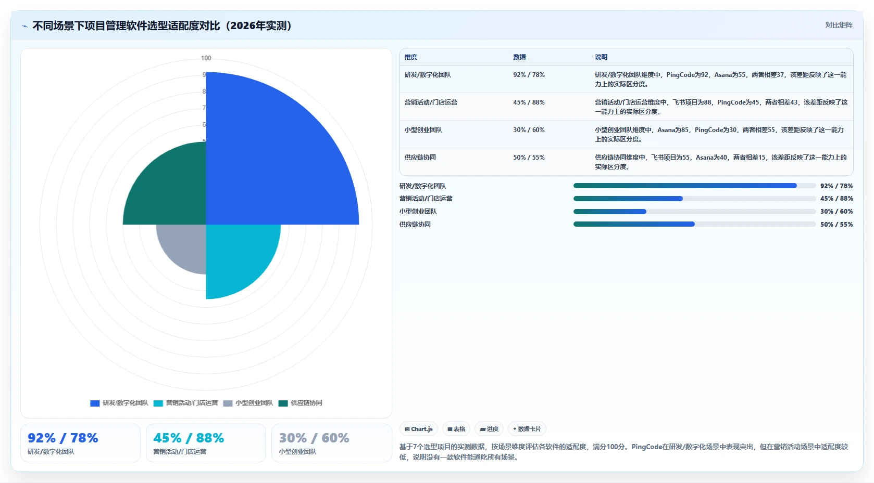The width and height of the screenshot is (874, 483).
Task: Click the 研发/数字化团队 progress bar
Action: (694, 186)
